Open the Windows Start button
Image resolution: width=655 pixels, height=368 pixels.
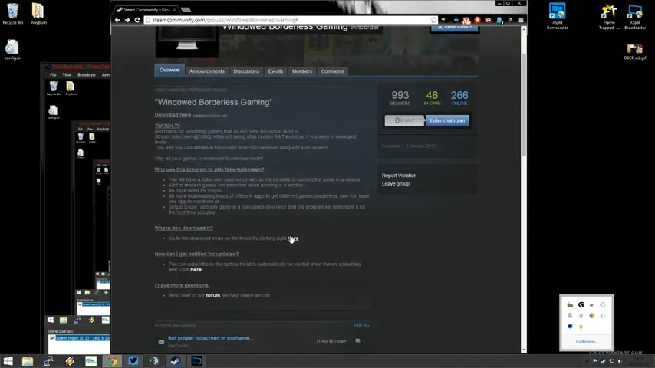(8, 361)
